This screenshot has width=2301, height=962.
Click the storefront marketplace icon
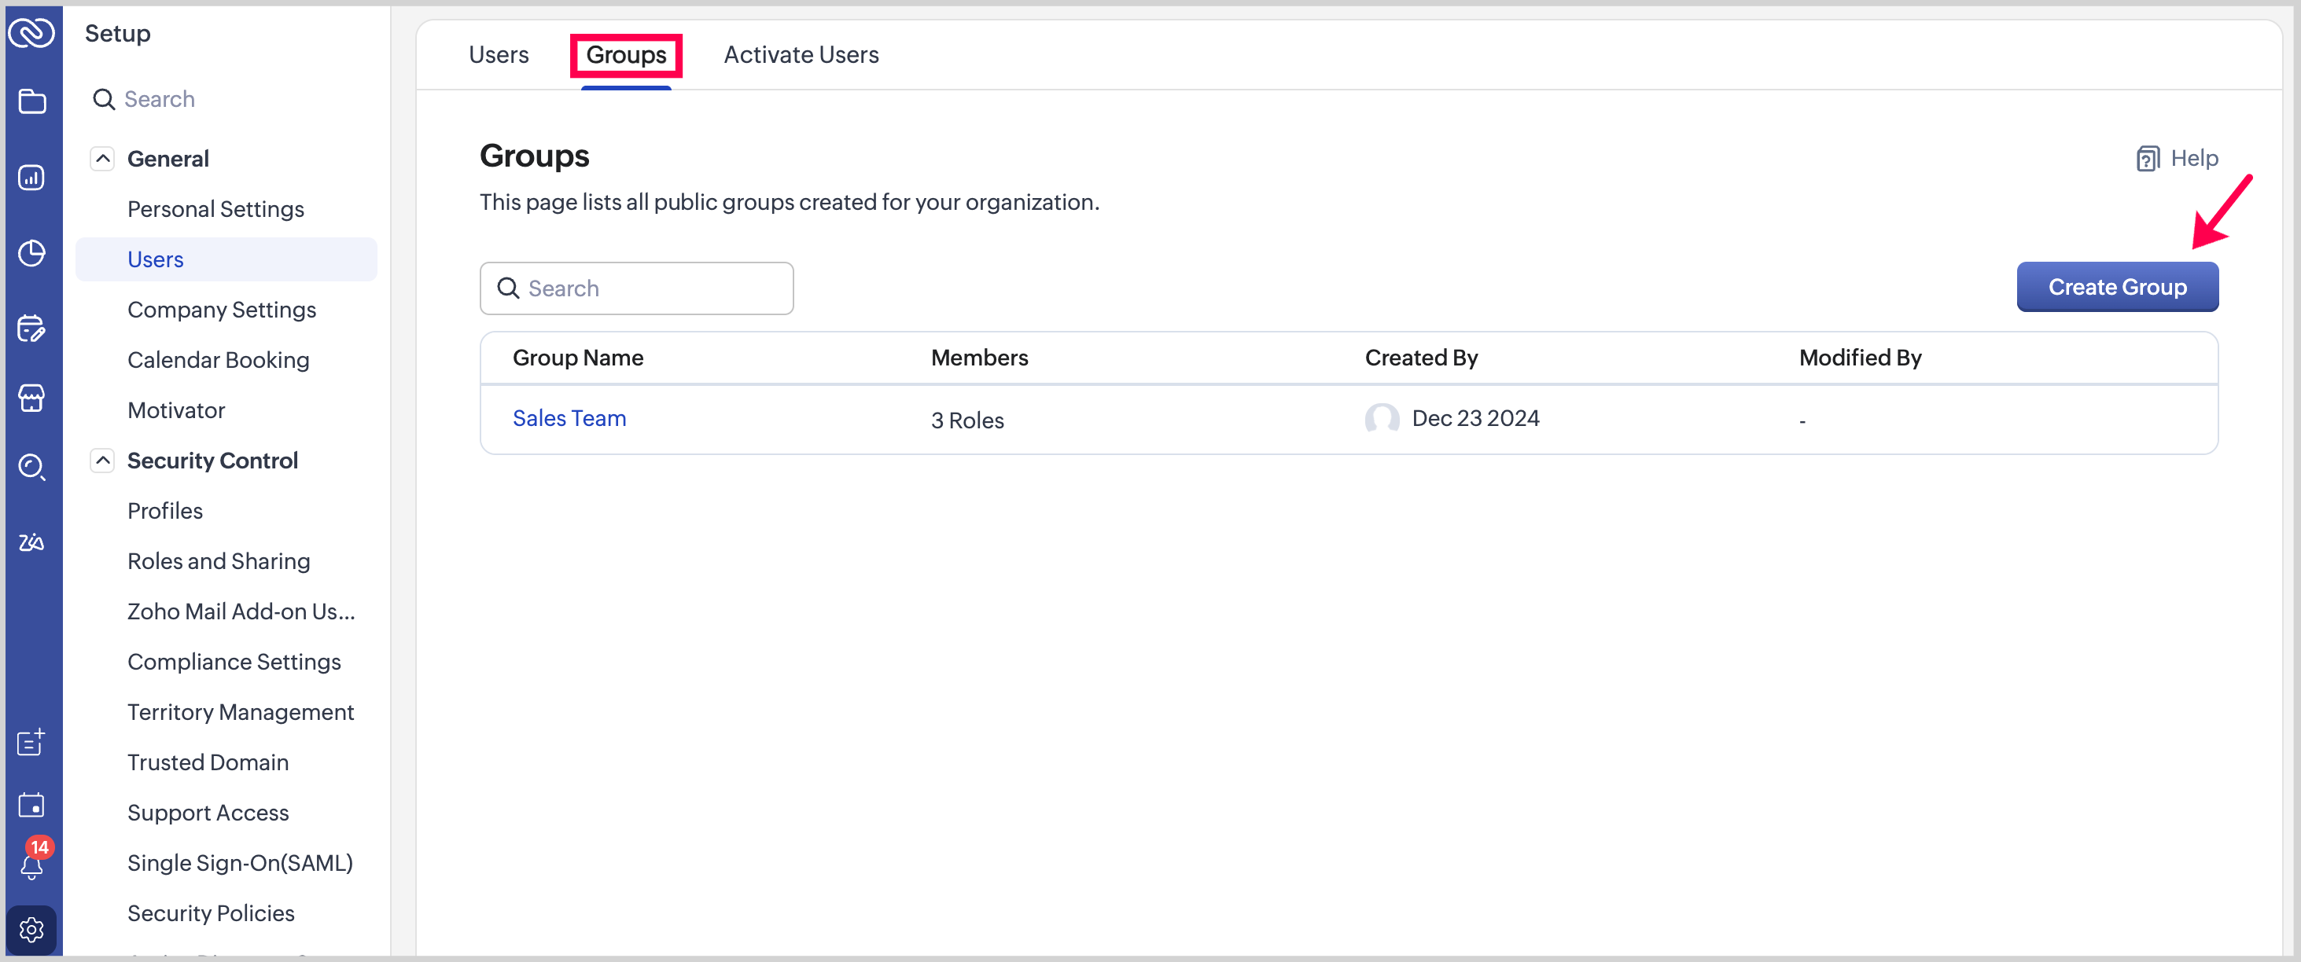32,398
